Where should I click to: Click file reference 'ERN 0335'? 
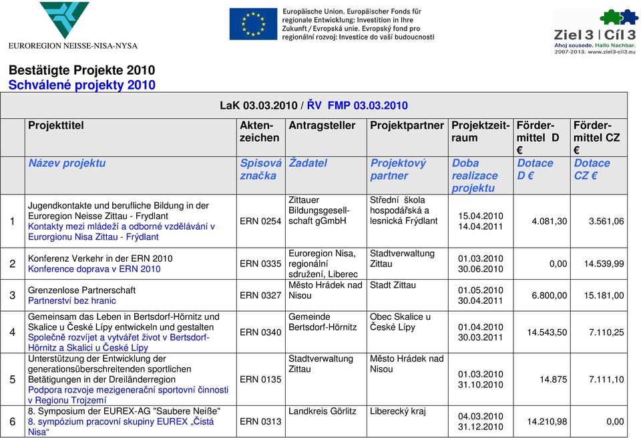click(x=260, y=264)
